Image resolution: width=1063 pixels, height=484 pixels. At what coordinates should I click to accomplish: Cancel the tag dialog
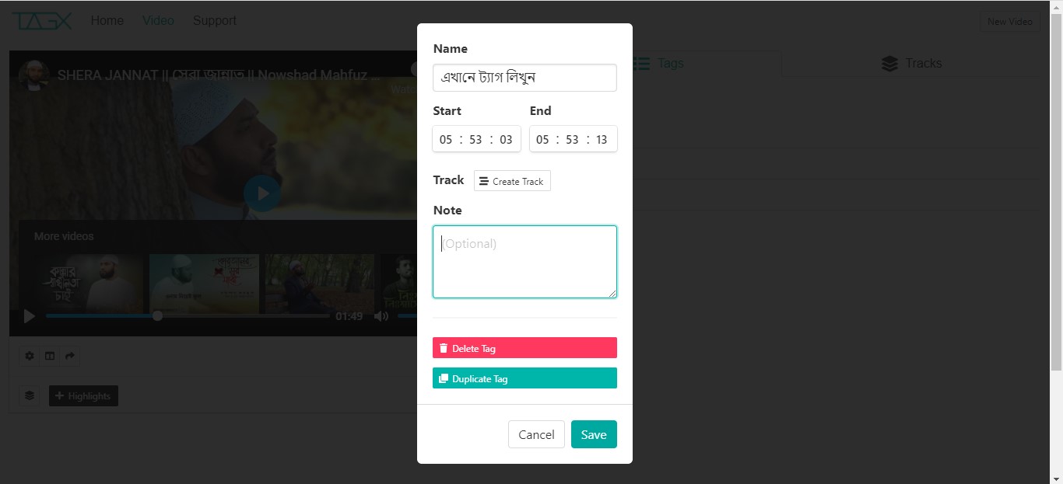pos(536,434)
